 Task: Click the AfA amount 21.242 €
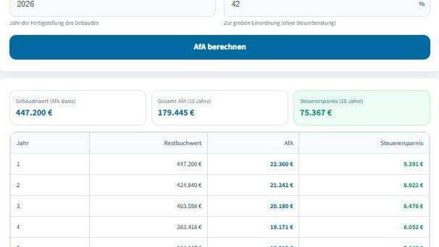click(282, 185)
